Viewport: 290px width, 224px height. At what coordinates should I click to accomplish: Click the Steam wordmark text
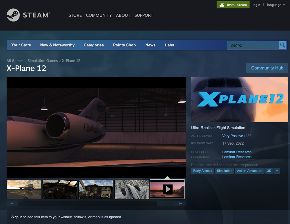37,15
